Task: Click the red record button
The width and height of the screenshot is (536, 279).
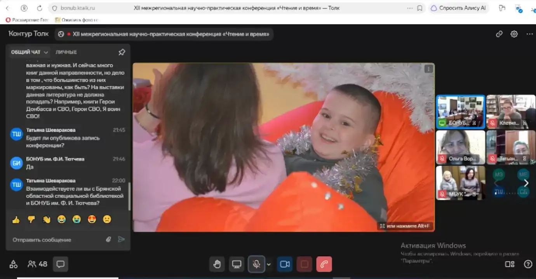Action: [305, 264]
